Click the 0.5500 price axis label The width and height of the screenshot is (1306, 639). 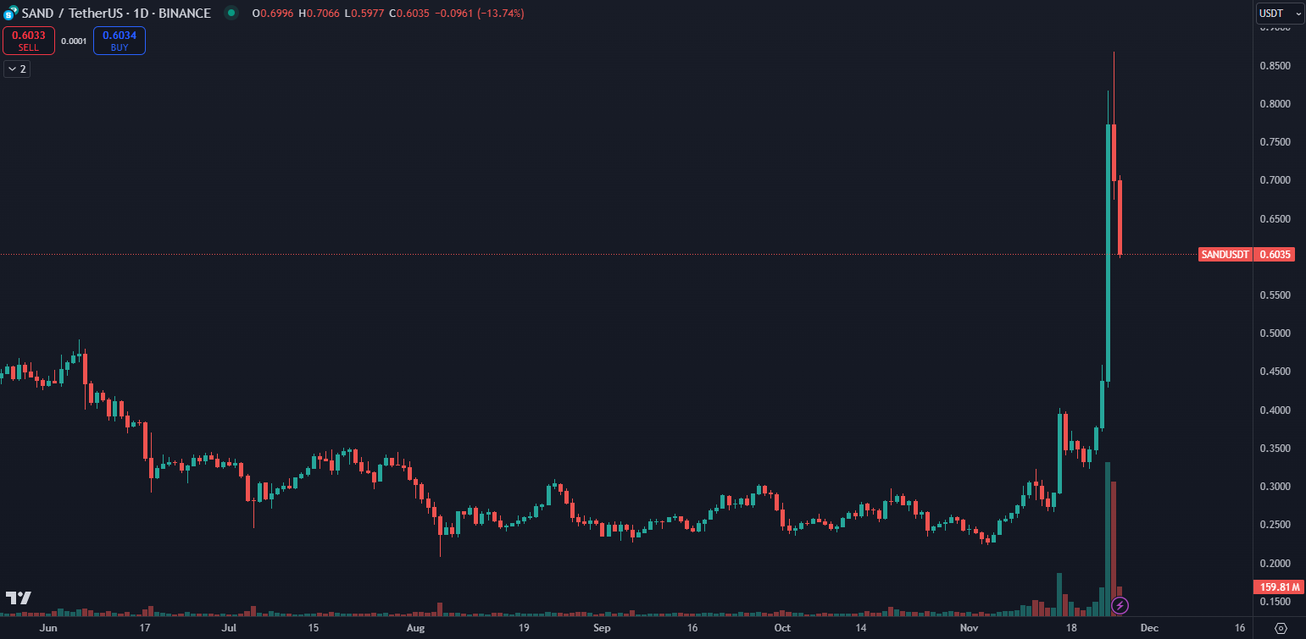pyautogui.click(x=1275, y=295)
